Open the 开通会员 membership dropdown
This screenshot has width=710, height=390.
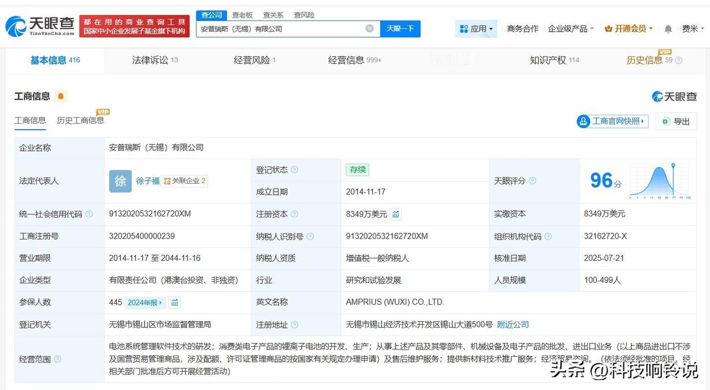tap(628, 29)
